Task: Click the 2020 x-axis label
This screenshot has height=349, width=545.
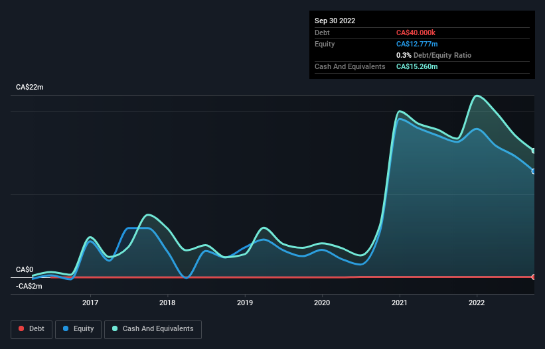Action: tap(322, 303)
